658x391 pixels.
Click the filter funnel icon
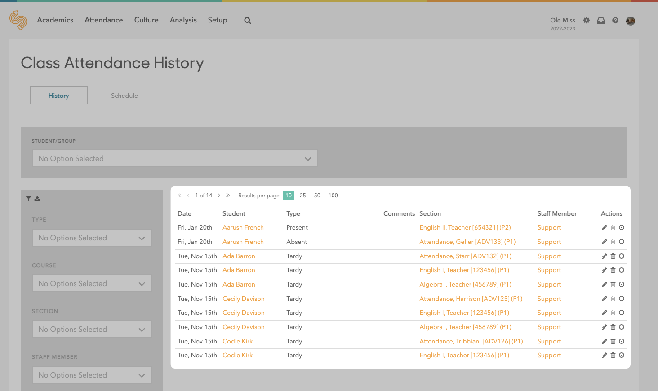click(x=28, y=199)
